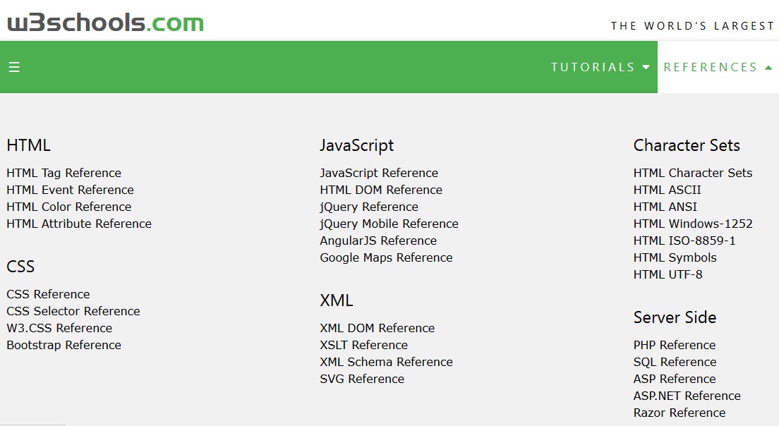Screen dimensions: 779x426
Task: Collapse the References dropdown menu
Action: pos(718,67)
